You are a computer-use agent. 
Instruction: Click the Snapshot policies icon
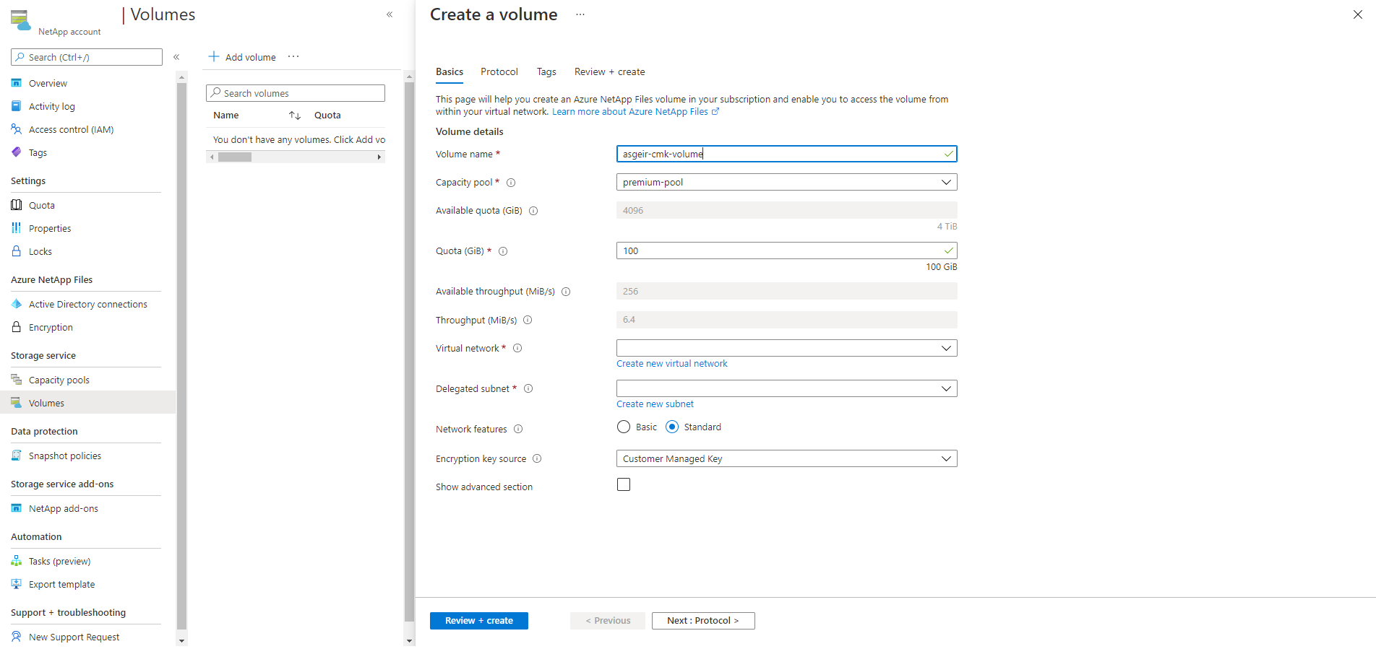click(x=17, y=456)
